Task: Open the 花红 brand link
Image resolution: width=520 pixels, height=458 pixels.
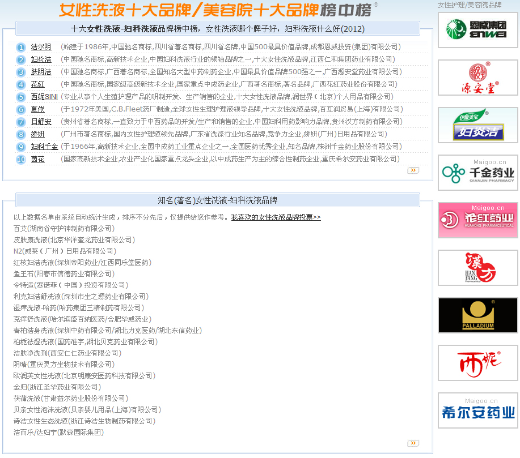Action: pos(38,84)
